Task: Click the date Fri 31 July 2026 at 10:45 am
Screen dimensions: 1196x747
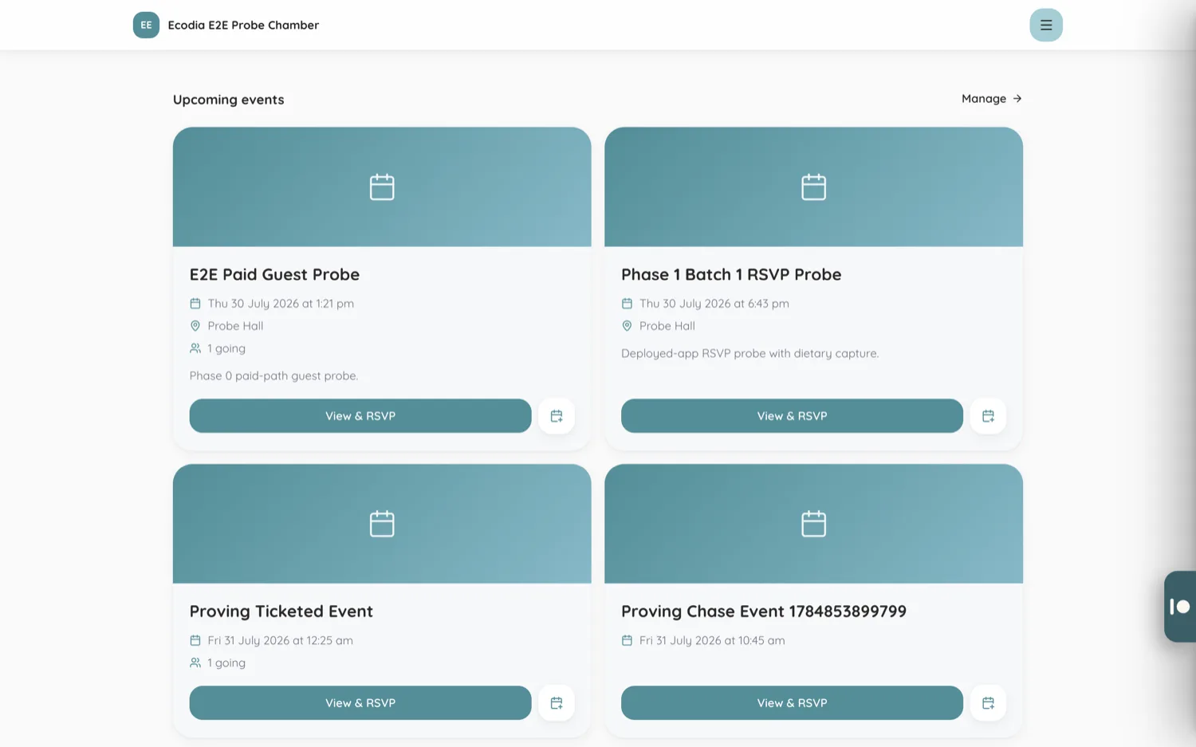Action: pyautogui.click(x=712, y=641)
